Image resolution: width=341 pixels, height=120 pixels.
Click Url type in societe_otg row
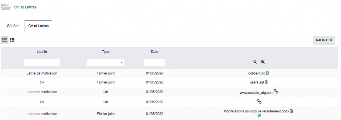point(106,92)
